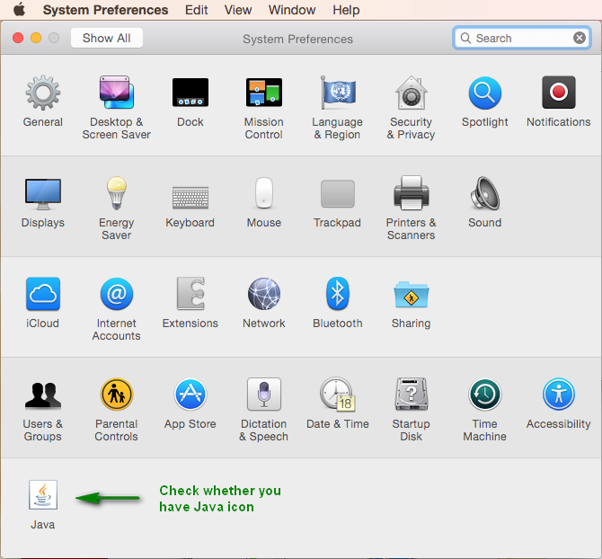Open Security & Privacy settings

click(411, 93)
